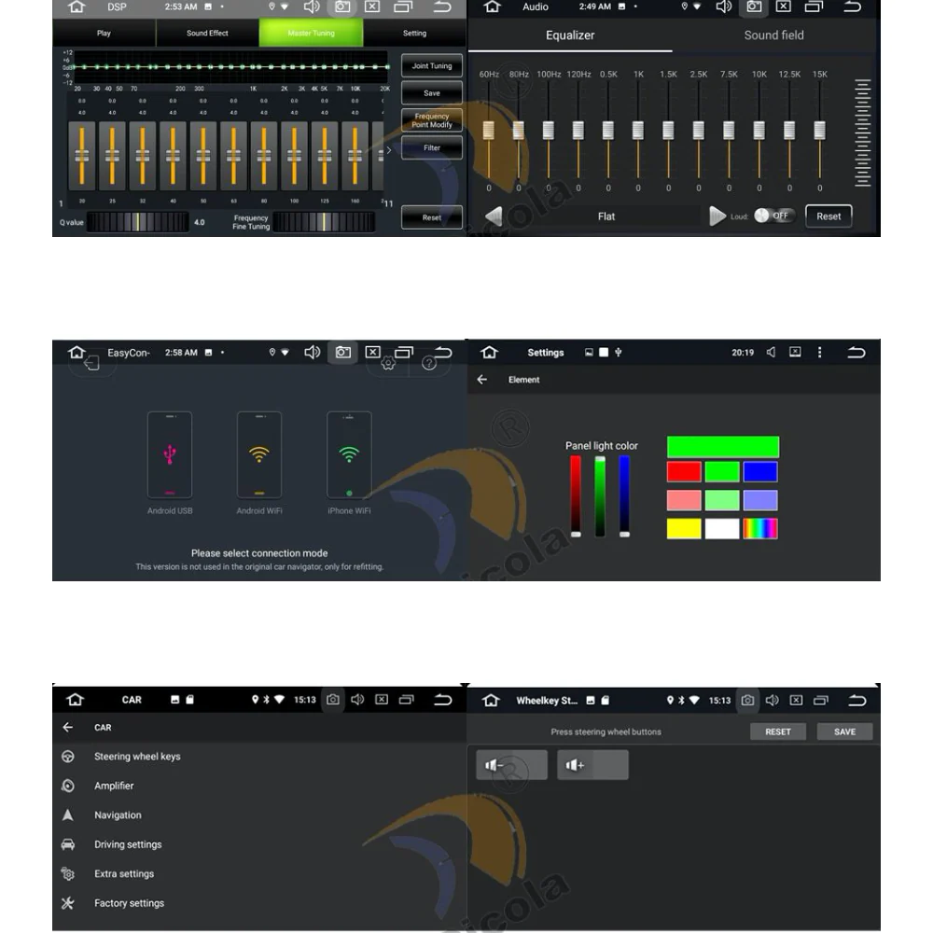This screenshot has width=933, height=933.
Task: Reset the DSP tuning
Action: pyautogui.click(x=432, y=217)
